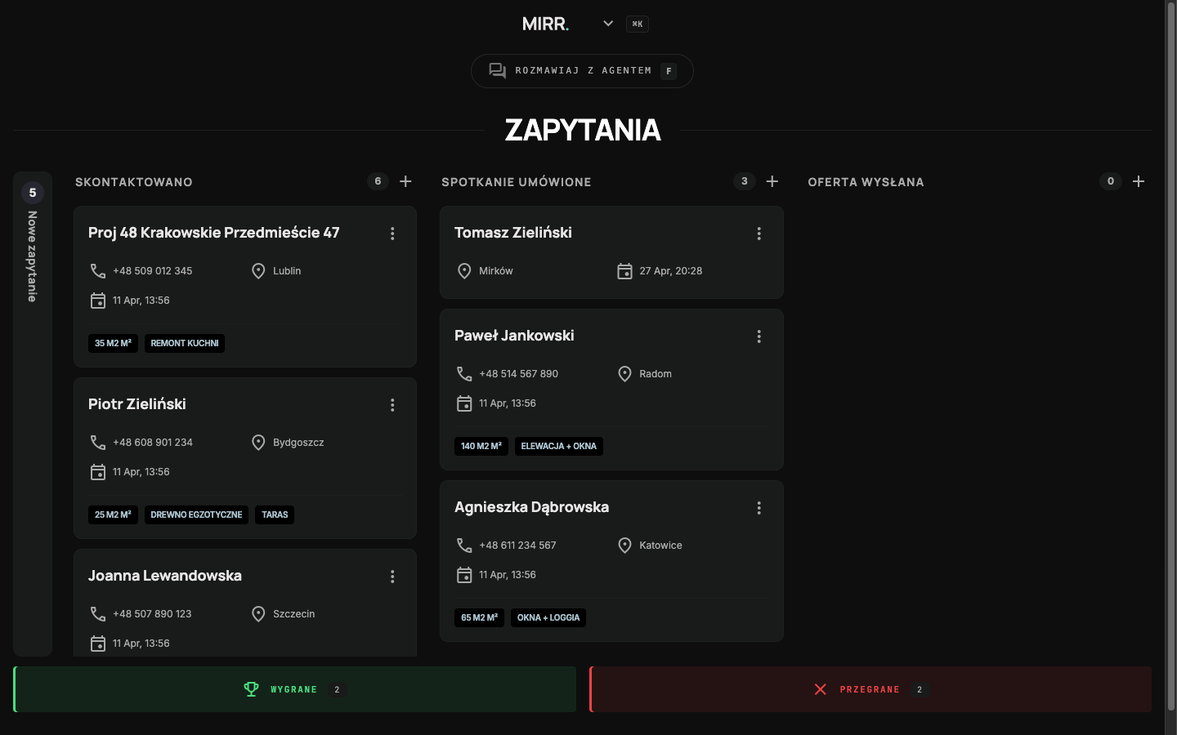Image resolution: width=1177 pixels, height=735 pixels.
Task: Select the 140 M2 M² tag
Action: pos(481,446)
